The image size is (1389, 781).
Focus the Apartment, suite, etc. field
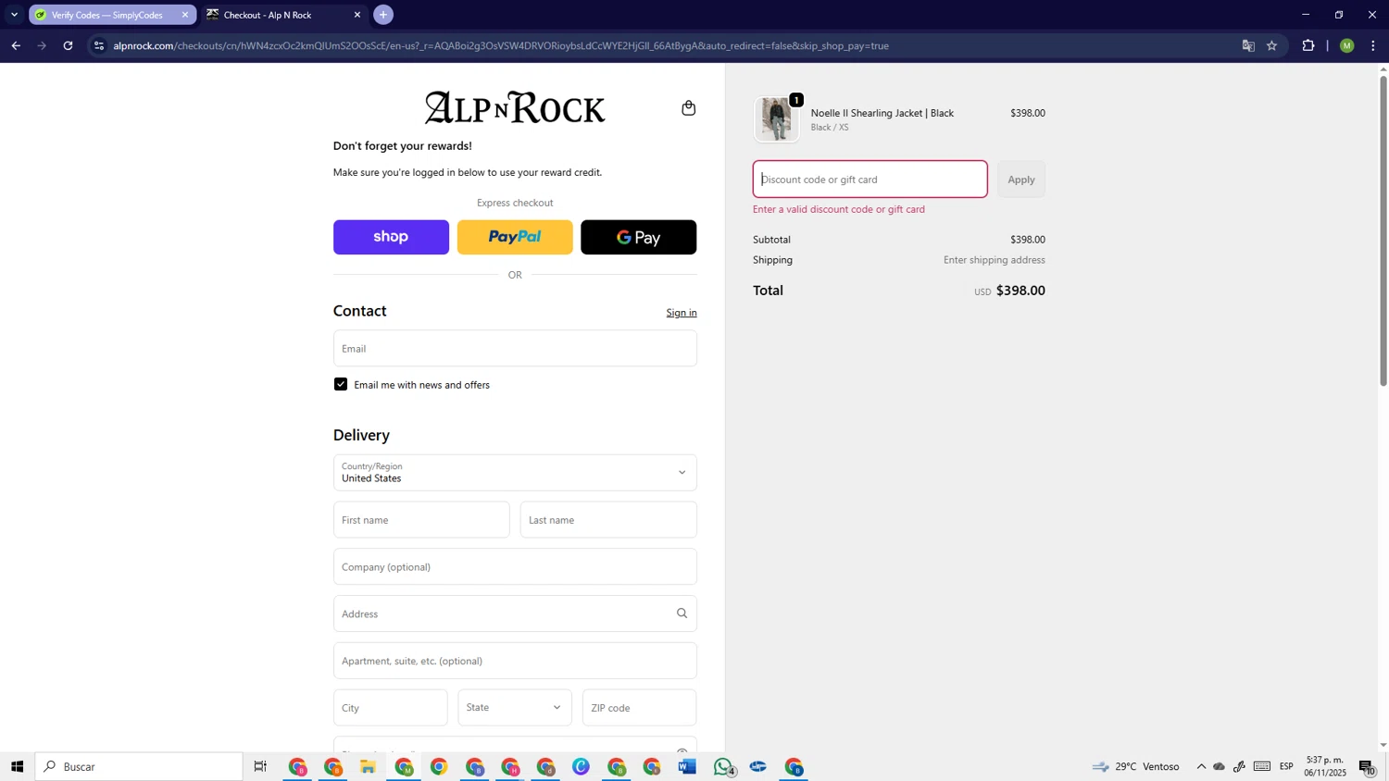click(x=515, y=661)
